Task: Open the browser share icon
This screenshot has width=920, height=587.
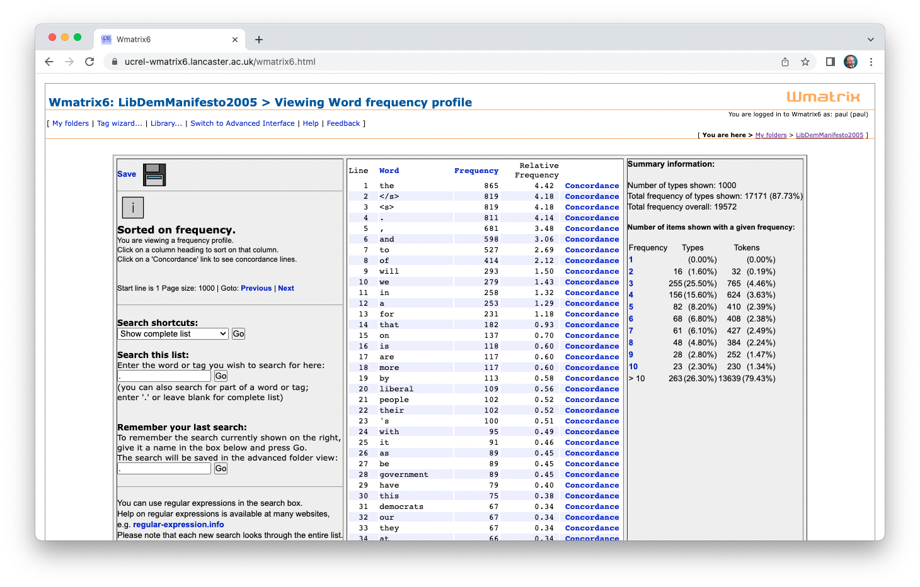Action: tap(785, 62)
